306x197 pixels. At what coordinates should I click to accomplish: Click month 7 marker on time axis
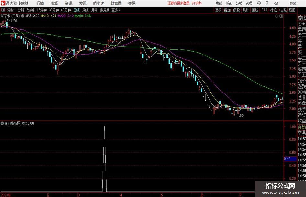(241, 195)
